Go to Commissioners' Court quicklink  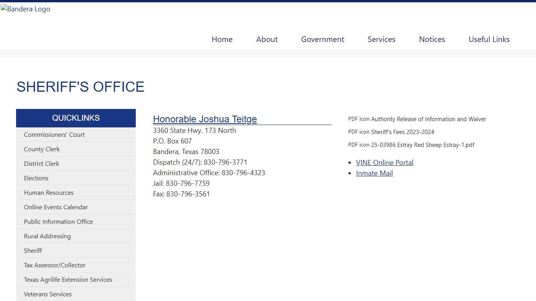(54, 135)
